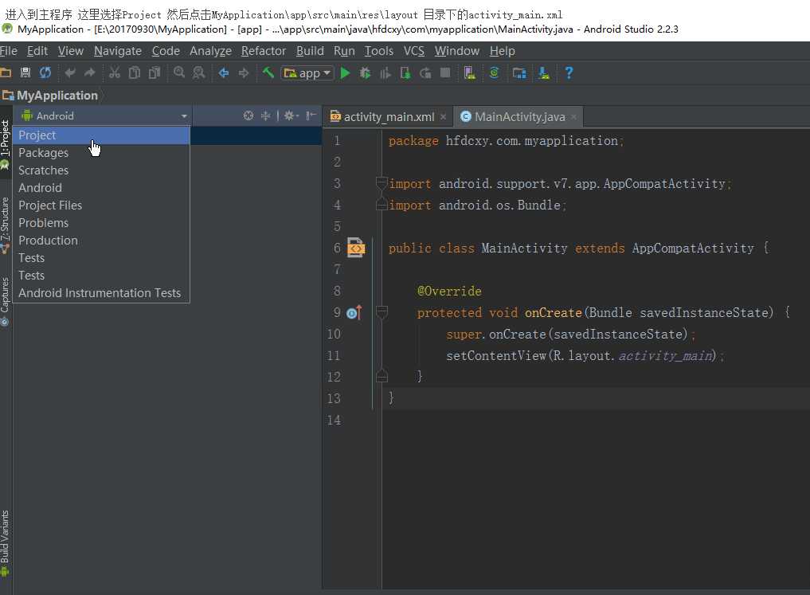
Task: Select Packages in the view list
Action: pos(101,153)
